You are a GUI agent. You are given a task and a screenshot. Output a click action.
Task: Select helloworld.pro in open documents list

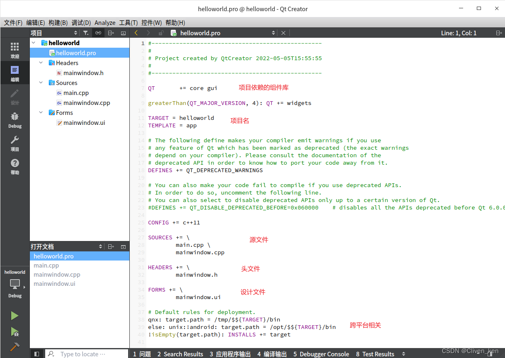tap(80, 256)
